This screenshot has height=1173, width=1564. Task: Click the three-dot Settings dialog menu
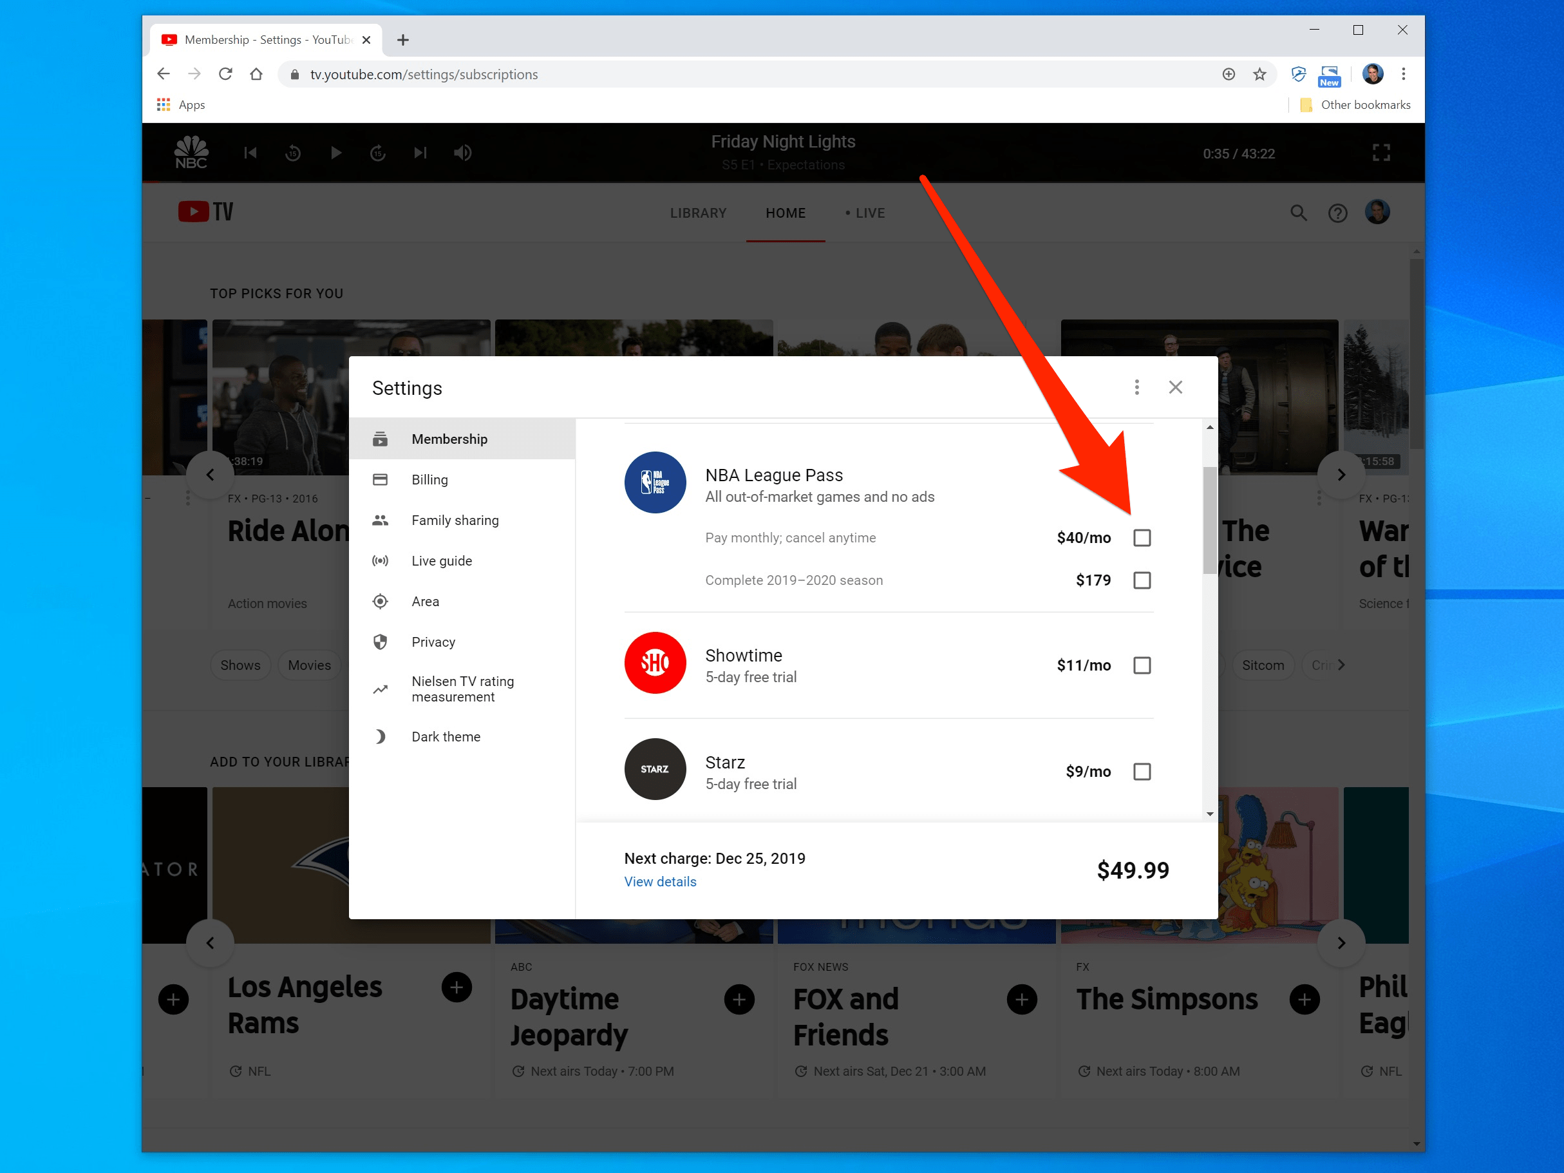[1136, 387]
